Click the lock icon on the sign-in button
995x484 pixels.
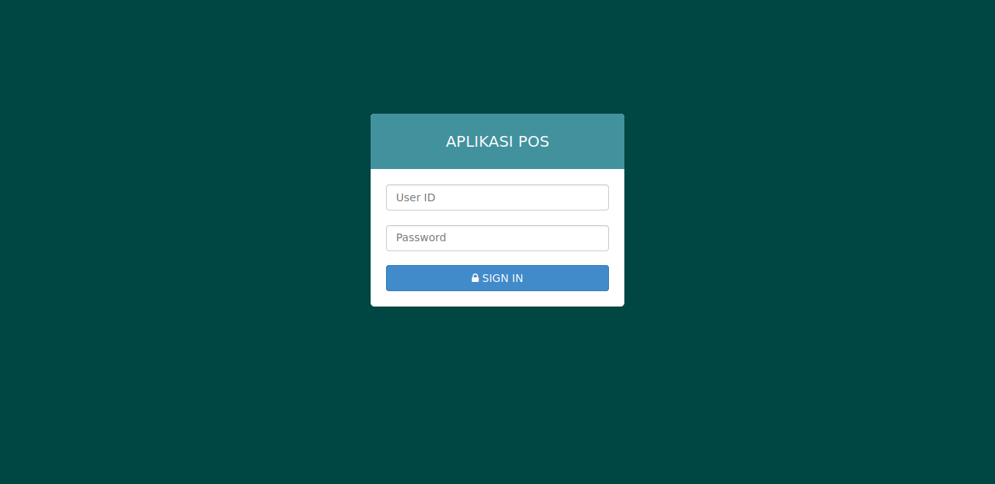pyautogui.click(x=475, y=278)
